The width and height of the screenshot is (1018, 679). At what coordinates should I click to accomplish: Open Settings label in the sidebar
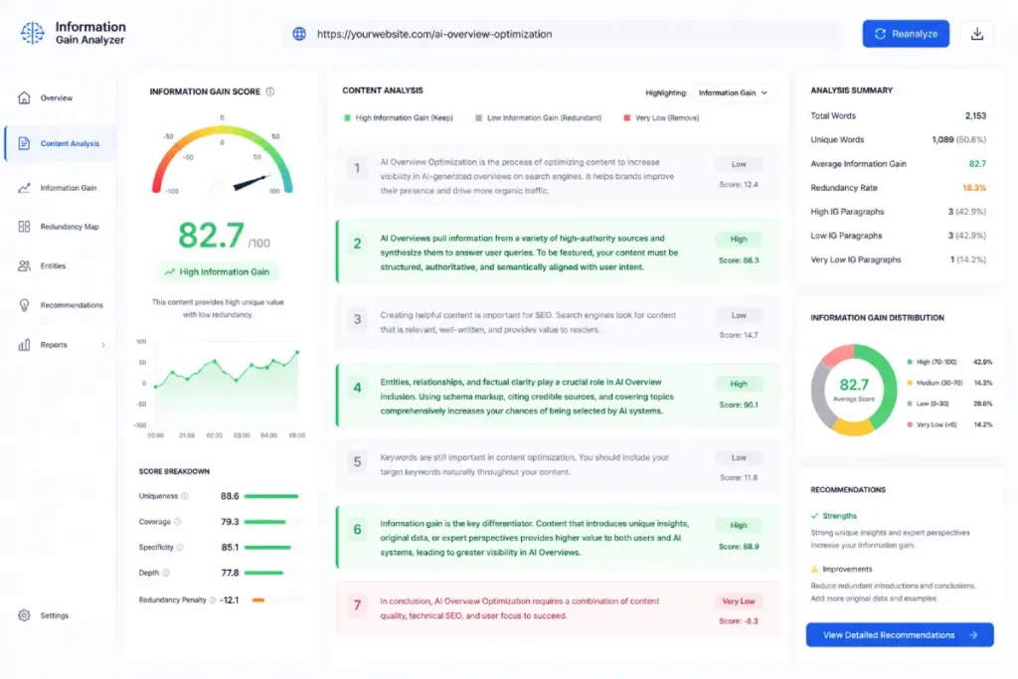tap(55, 615)
